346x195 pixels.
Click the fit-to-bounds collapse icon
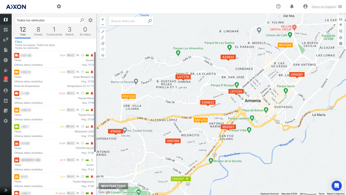click(x=103, y=49)
